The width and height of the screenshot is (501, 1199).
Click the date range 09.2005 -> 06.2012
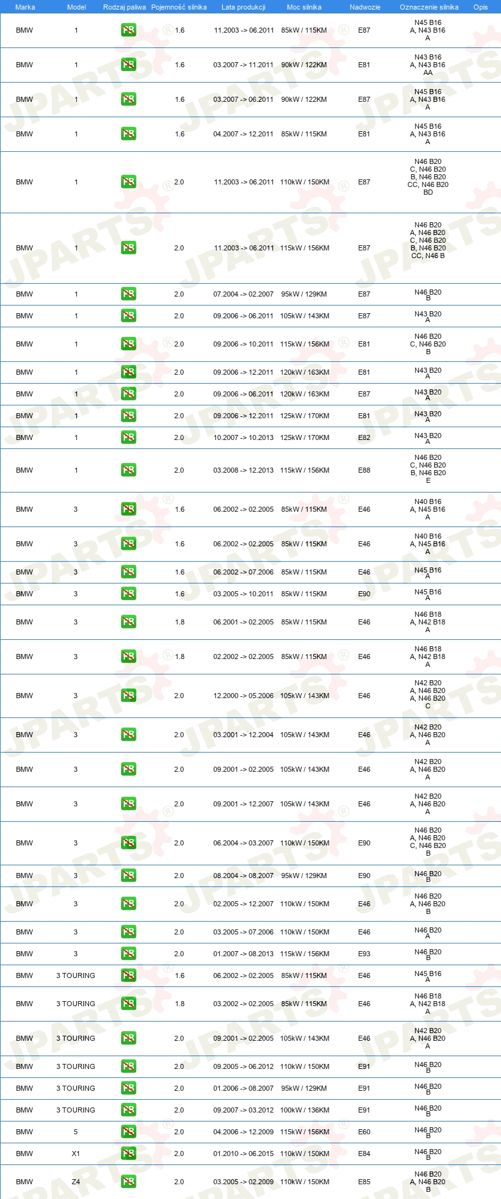pos(243,1066)
